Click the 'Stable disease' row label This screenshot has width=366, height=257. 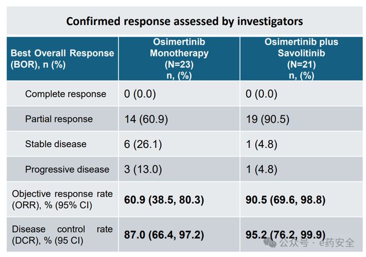coord(56,144)
